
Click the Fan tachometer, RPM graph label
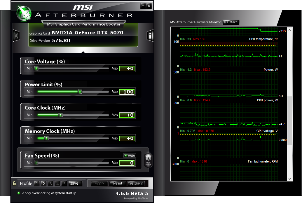tap(263, 161)
